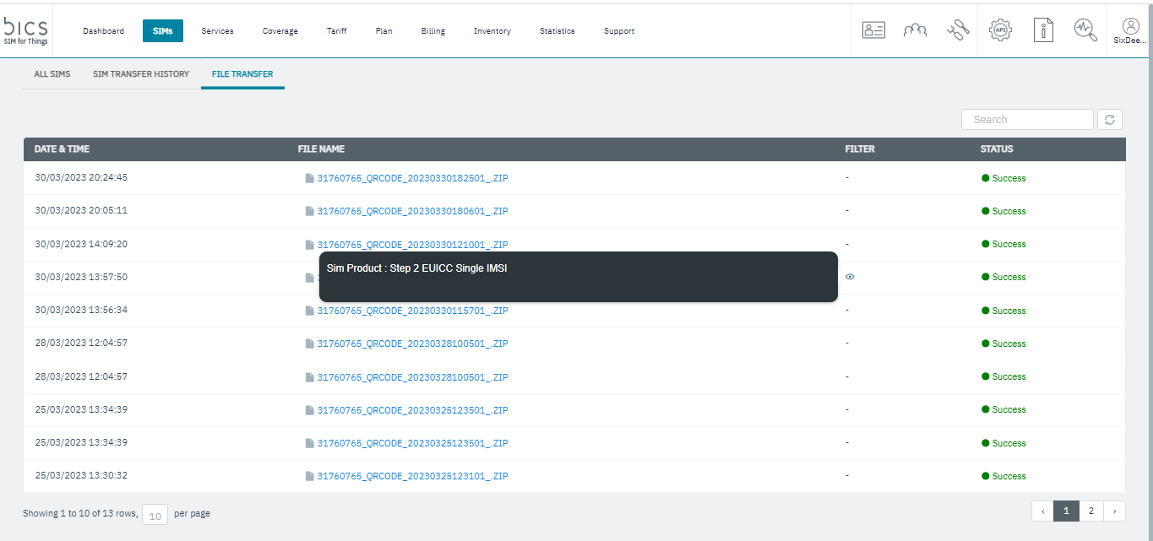1153x541 pixels.
Task: Open the Billing menu
Action: 432,31
